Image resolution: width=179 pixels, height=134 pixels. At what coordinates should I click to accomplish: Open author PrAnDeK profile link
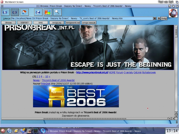(46, 84)
